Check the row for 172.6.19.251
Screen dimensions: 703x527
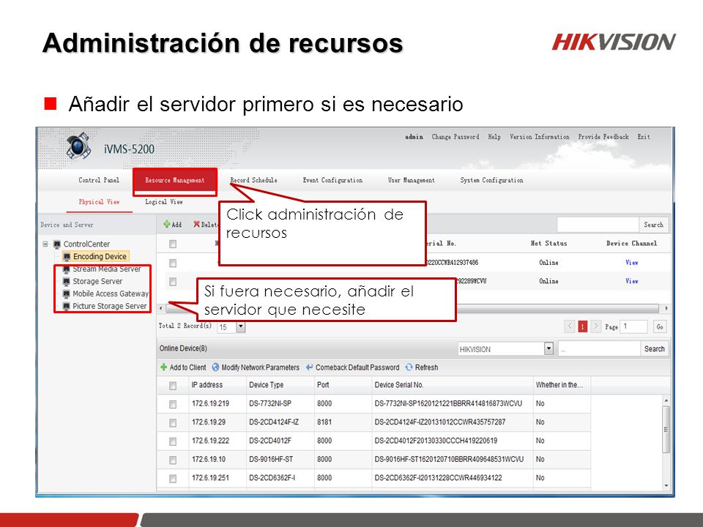point(173,479)
